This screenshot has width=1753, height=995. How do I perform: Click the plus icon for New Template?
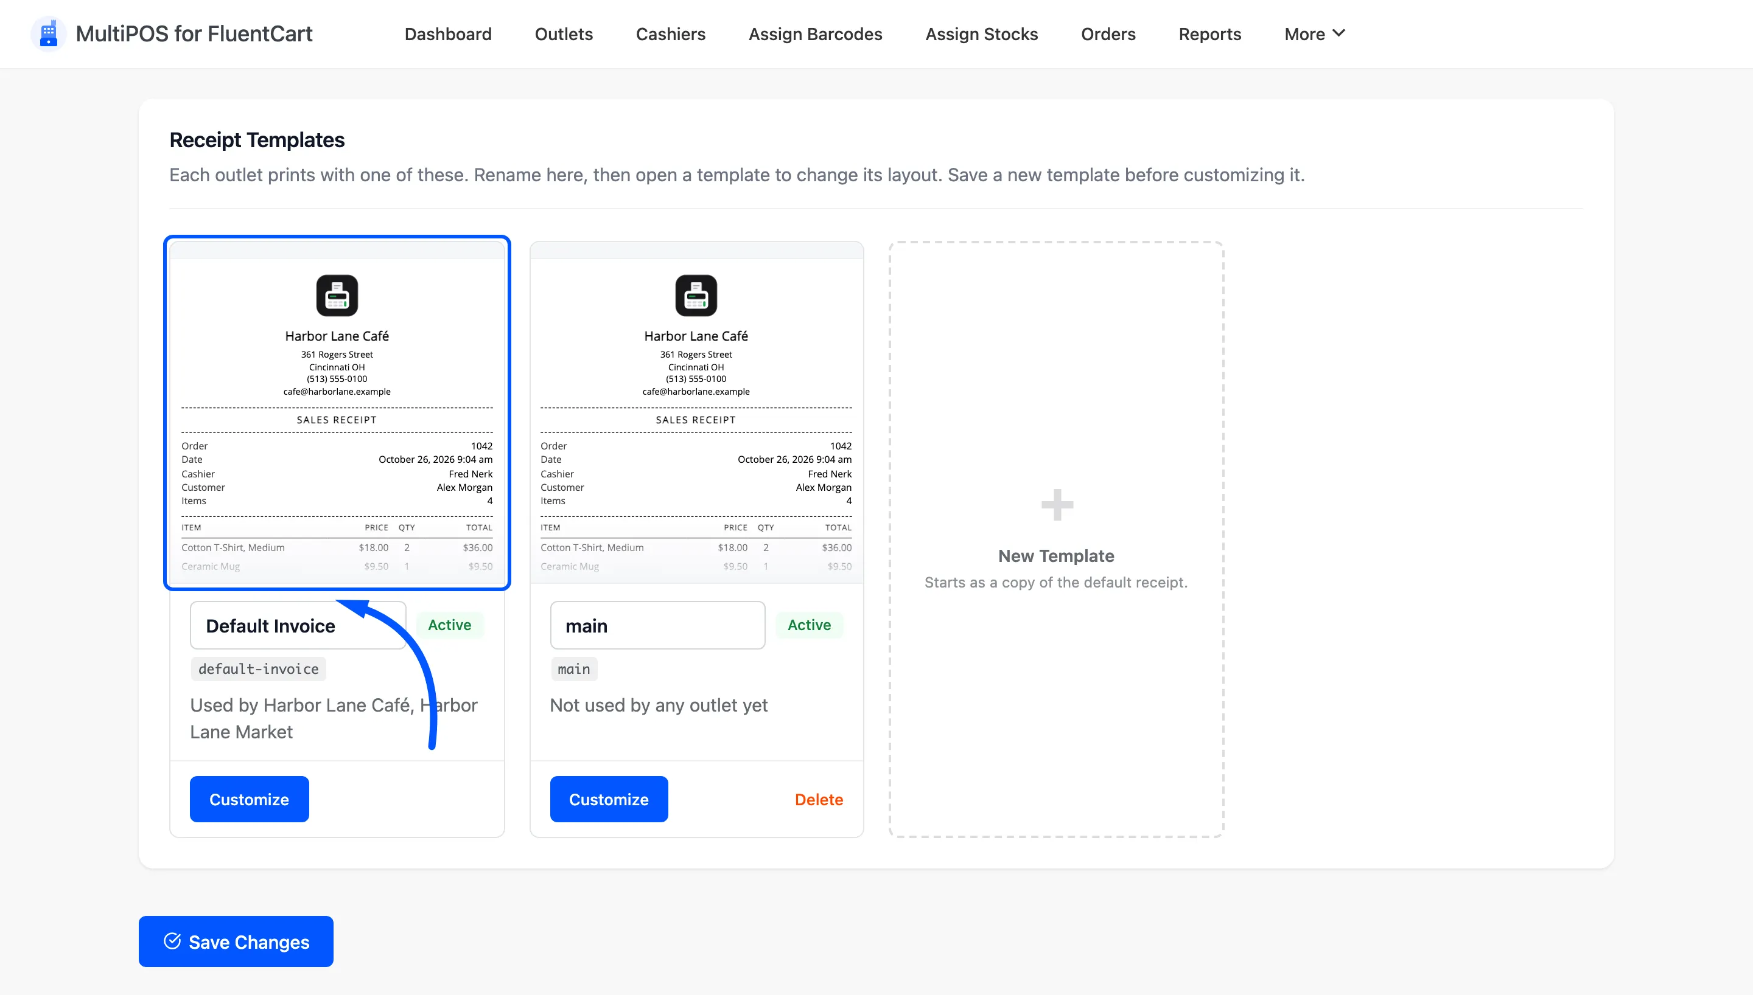click(x=1056, y=504)
